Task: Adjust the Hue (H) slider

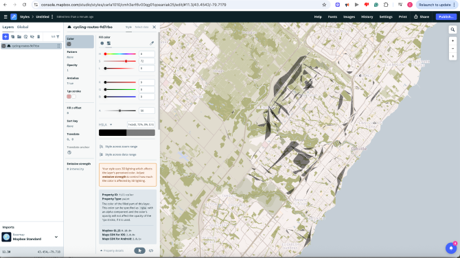Action: click(x=120, y=54)
